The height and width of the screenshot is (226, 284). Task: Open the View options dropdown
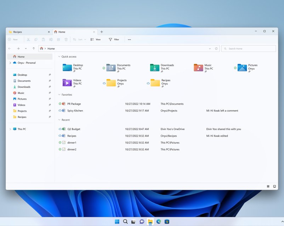pyautogui.click(x=96, y=40)
